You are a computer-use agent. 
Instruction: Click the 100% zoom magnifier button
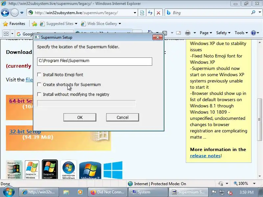(x=241, y=184)
